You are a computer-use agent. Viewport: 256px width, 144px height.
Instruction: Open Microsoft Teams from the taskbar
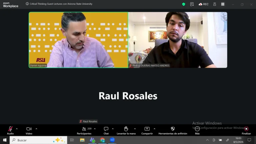(x=92, y=140)
